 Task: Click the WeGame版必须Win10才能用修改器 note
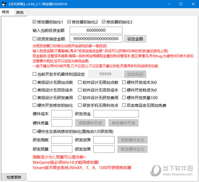coord(66,162)
